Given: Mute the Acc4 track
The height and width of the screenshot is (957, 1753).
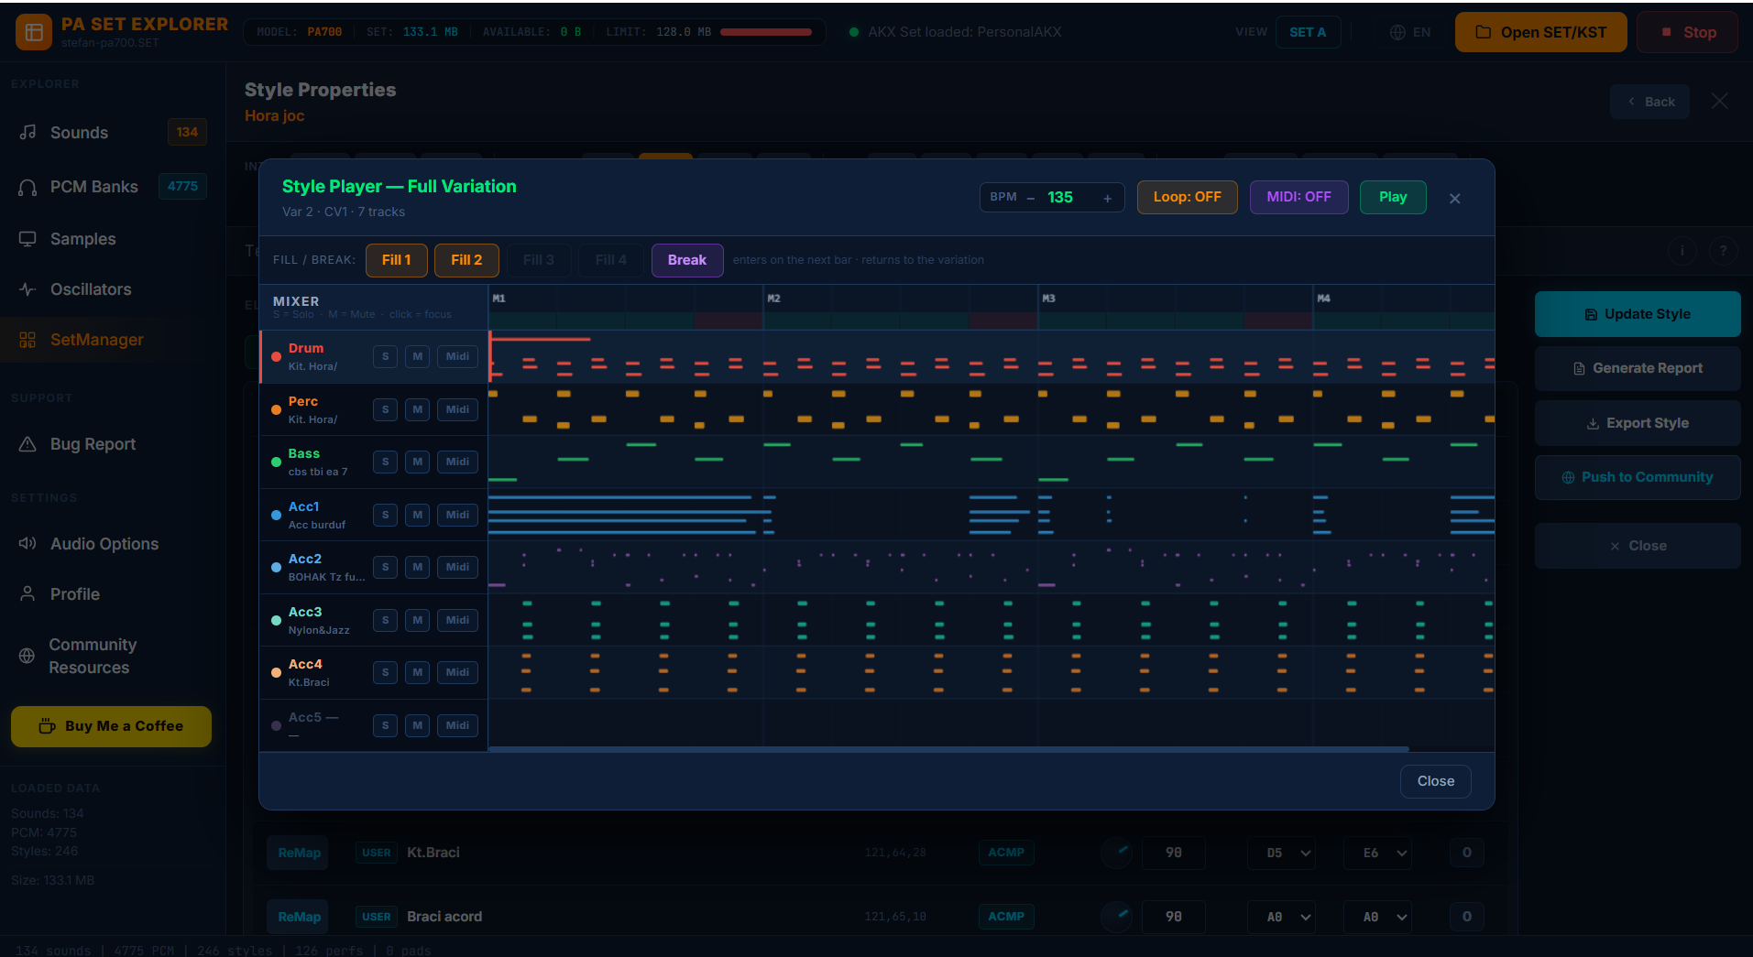Looking at the screenshot, I should click(417, 672).
